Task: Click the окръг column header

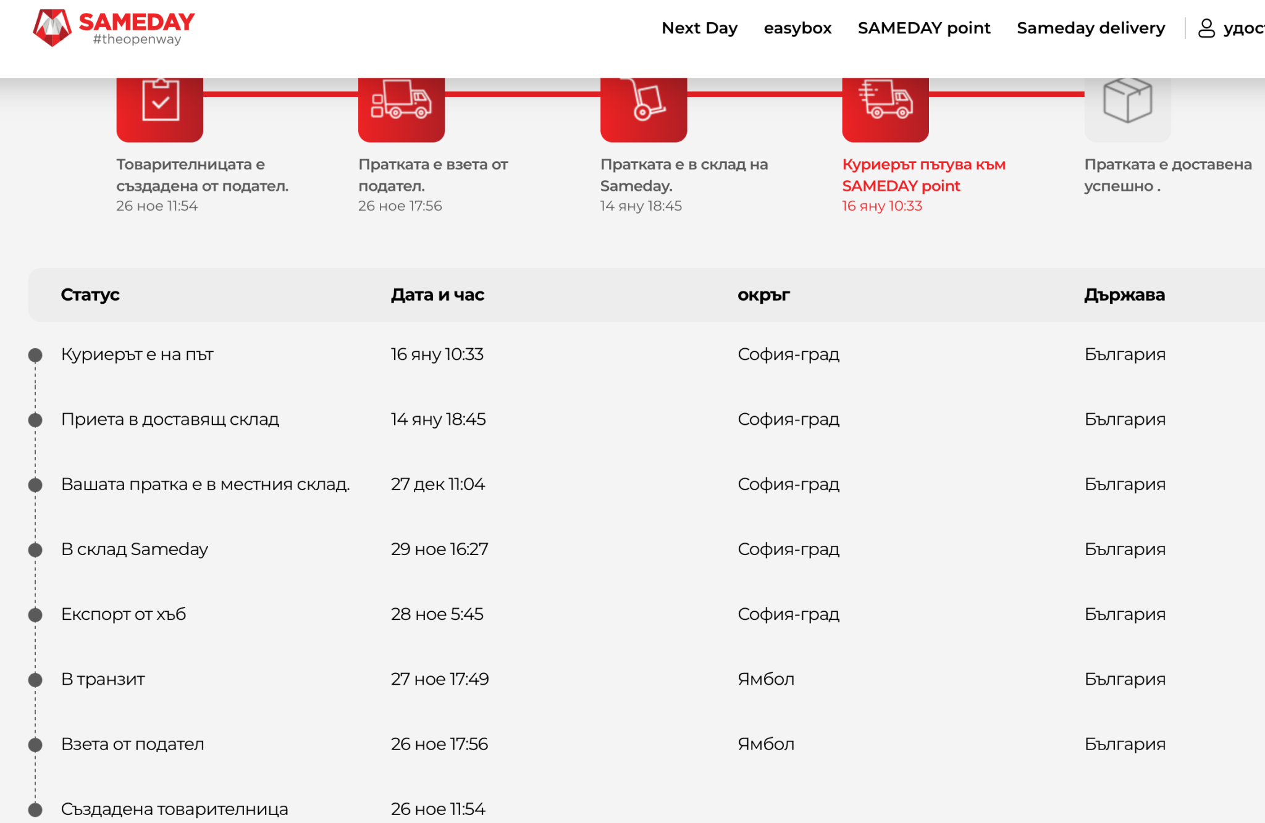Action: pos(763,295)
